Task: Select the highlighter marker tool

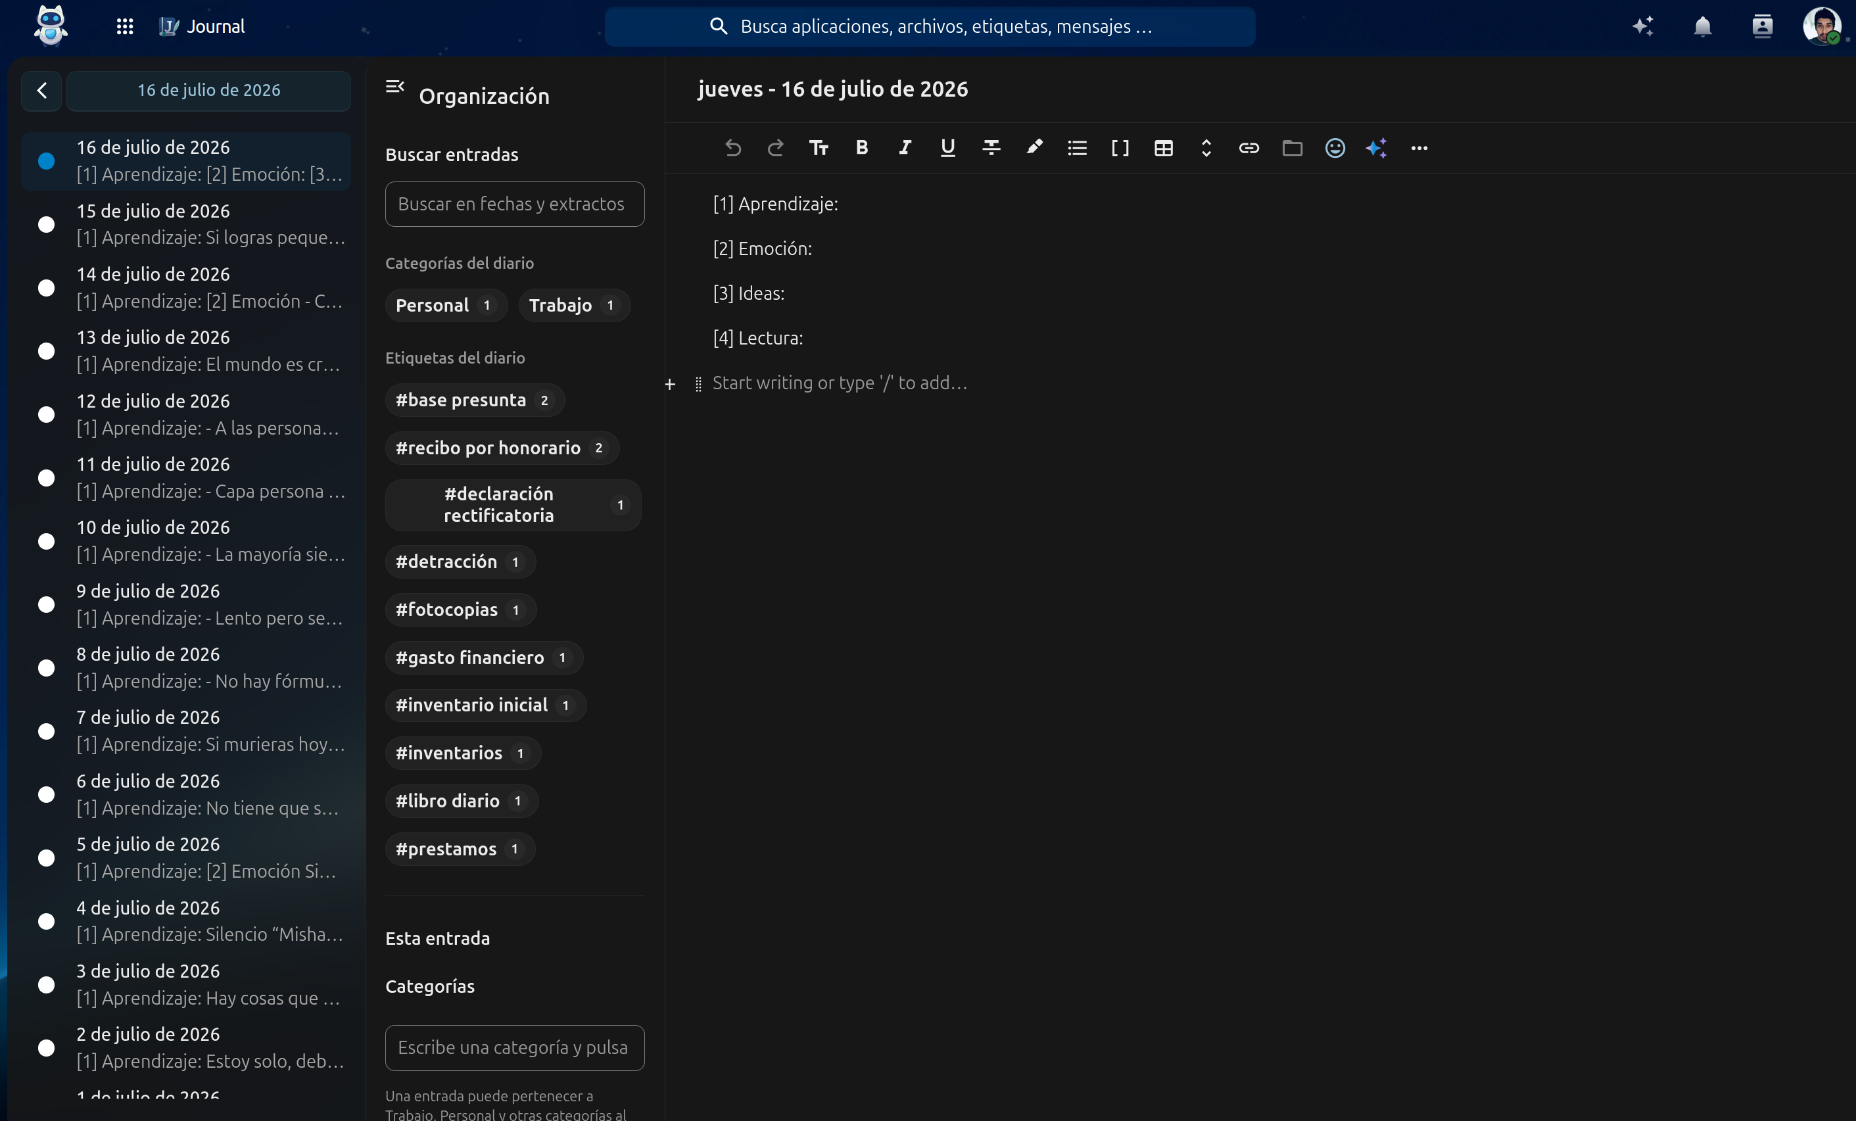Action: [1034, 148]
